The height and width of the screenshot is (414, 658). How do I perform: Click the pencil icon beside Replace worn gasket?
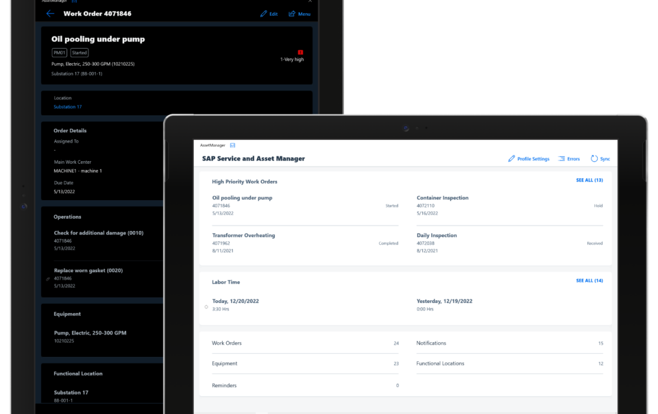point(48,279)
